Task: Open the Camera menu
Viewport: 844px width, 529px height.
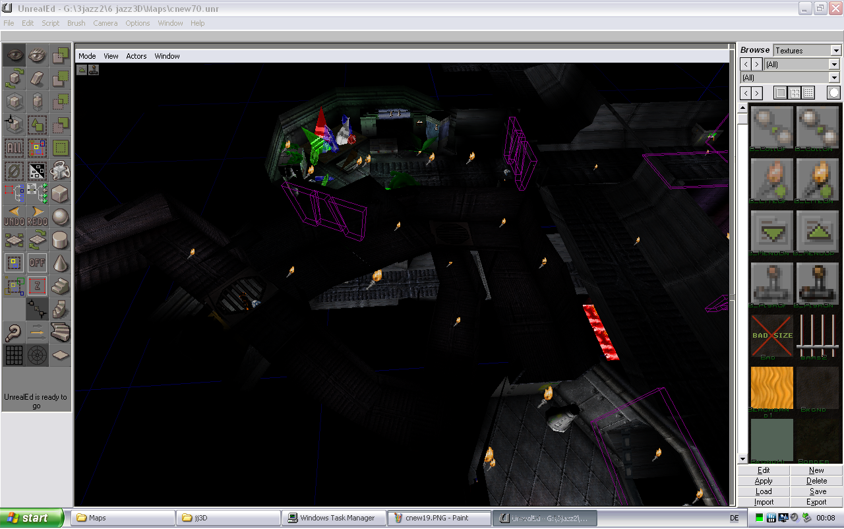Action: point(105,23)
